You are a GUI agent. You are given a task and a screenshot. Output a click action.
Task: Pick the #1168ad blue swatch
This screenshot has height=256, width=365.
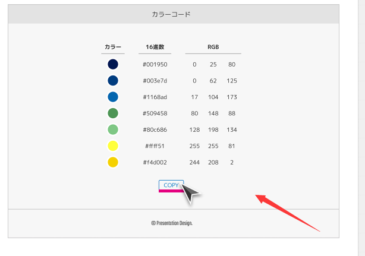113,97
